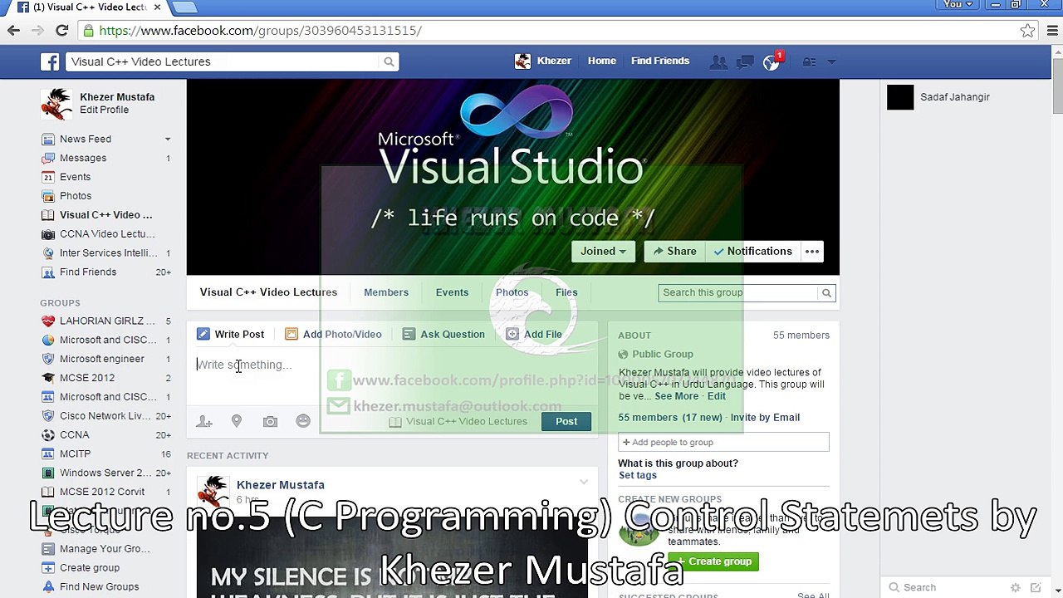Click the browser back arrow
The image size is (1063, 598).
pyautogui.click(x=13, y=31)
